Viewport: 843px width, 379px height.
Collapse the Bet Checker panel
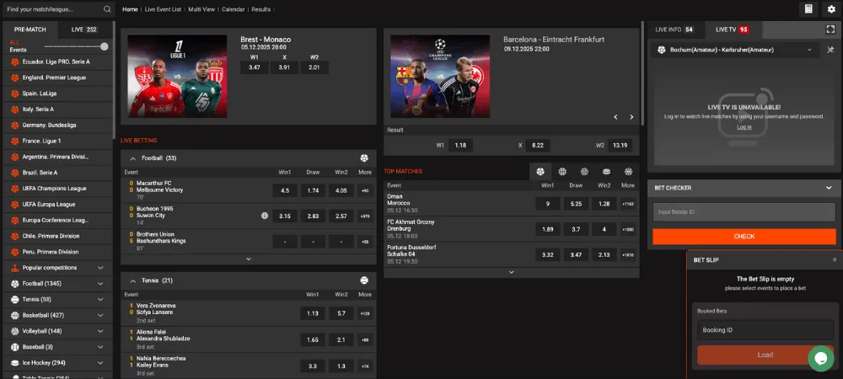(829, 188)
